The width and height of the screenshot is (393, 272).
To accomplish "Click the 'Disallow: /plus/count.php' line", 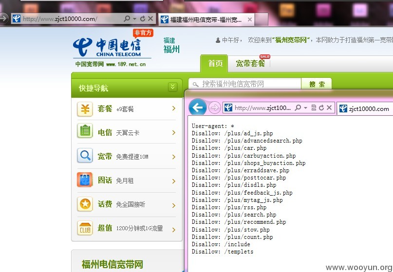I will pos(232,236).
